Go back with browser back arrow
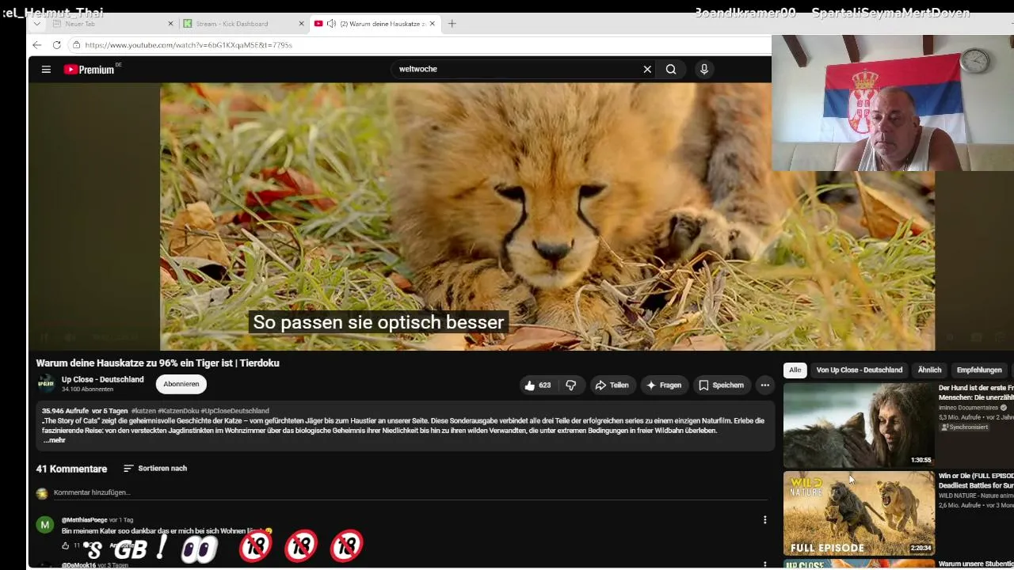 pyautogui.click(x=37, y=45)
